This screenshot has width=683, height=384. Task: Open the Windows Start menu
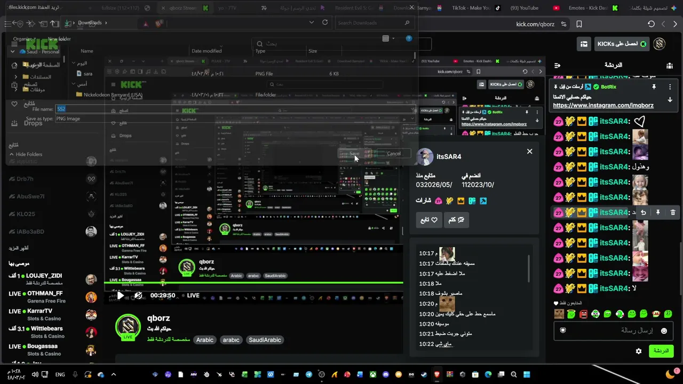coord(527,374)
